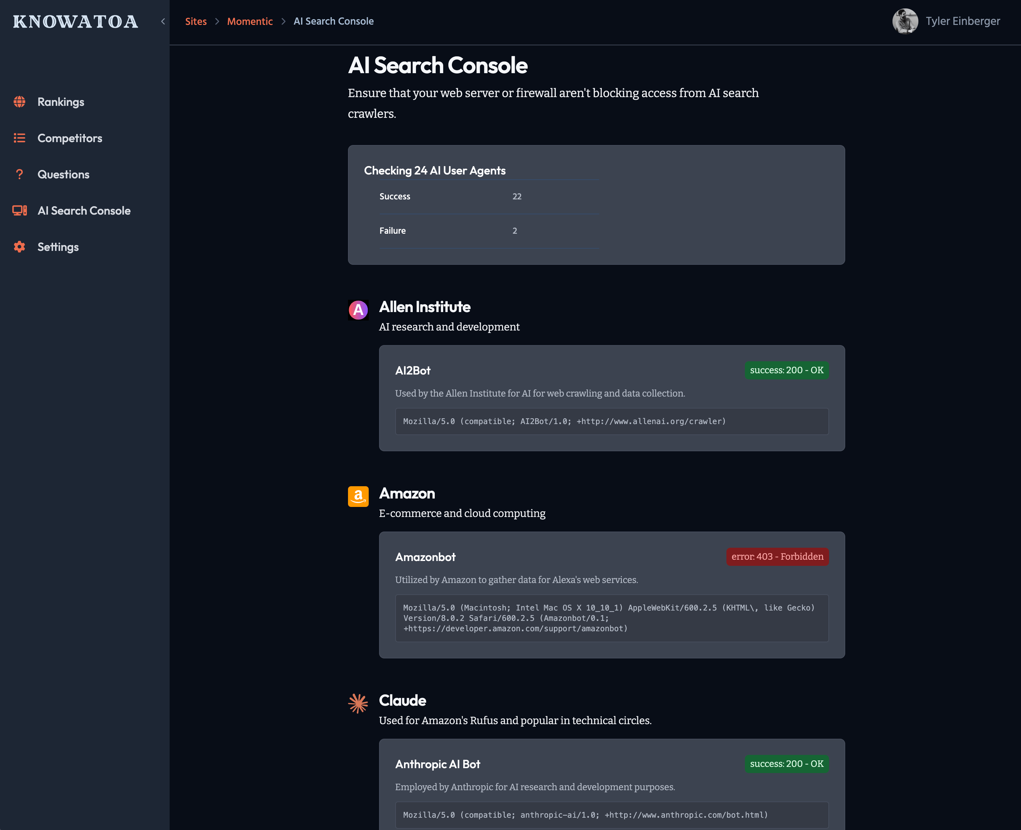
Task: Open Settings in the sidebar menu
Action: click(x=58, y=247)
